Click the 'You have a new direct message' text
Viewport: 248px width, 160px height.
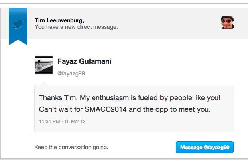[76, 27]
